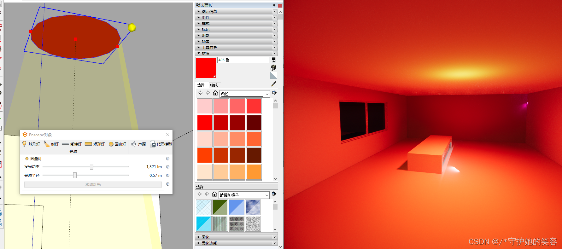Pick the darkest maroon color swatch
Viewport: 562px width, 249px height.
click(x=254, y=123)
